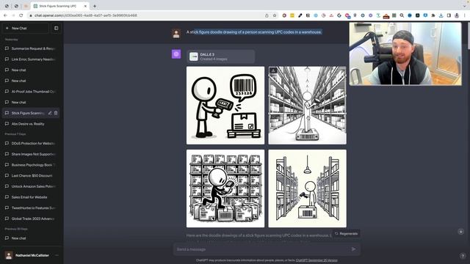Viewport: 470px width, 264px height.
Task: Delete the Stick Figure Scanning chat via trash icon
Action: [56, 113]
